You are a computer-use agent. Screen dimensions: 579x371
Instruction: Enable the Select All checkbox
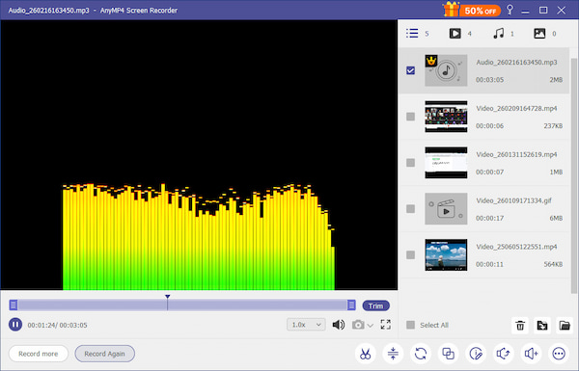(x=410, y=325)
